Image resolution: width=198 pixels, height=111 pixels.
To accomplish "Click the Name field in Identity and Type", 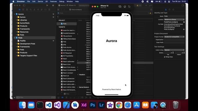I will click(174, 16).
